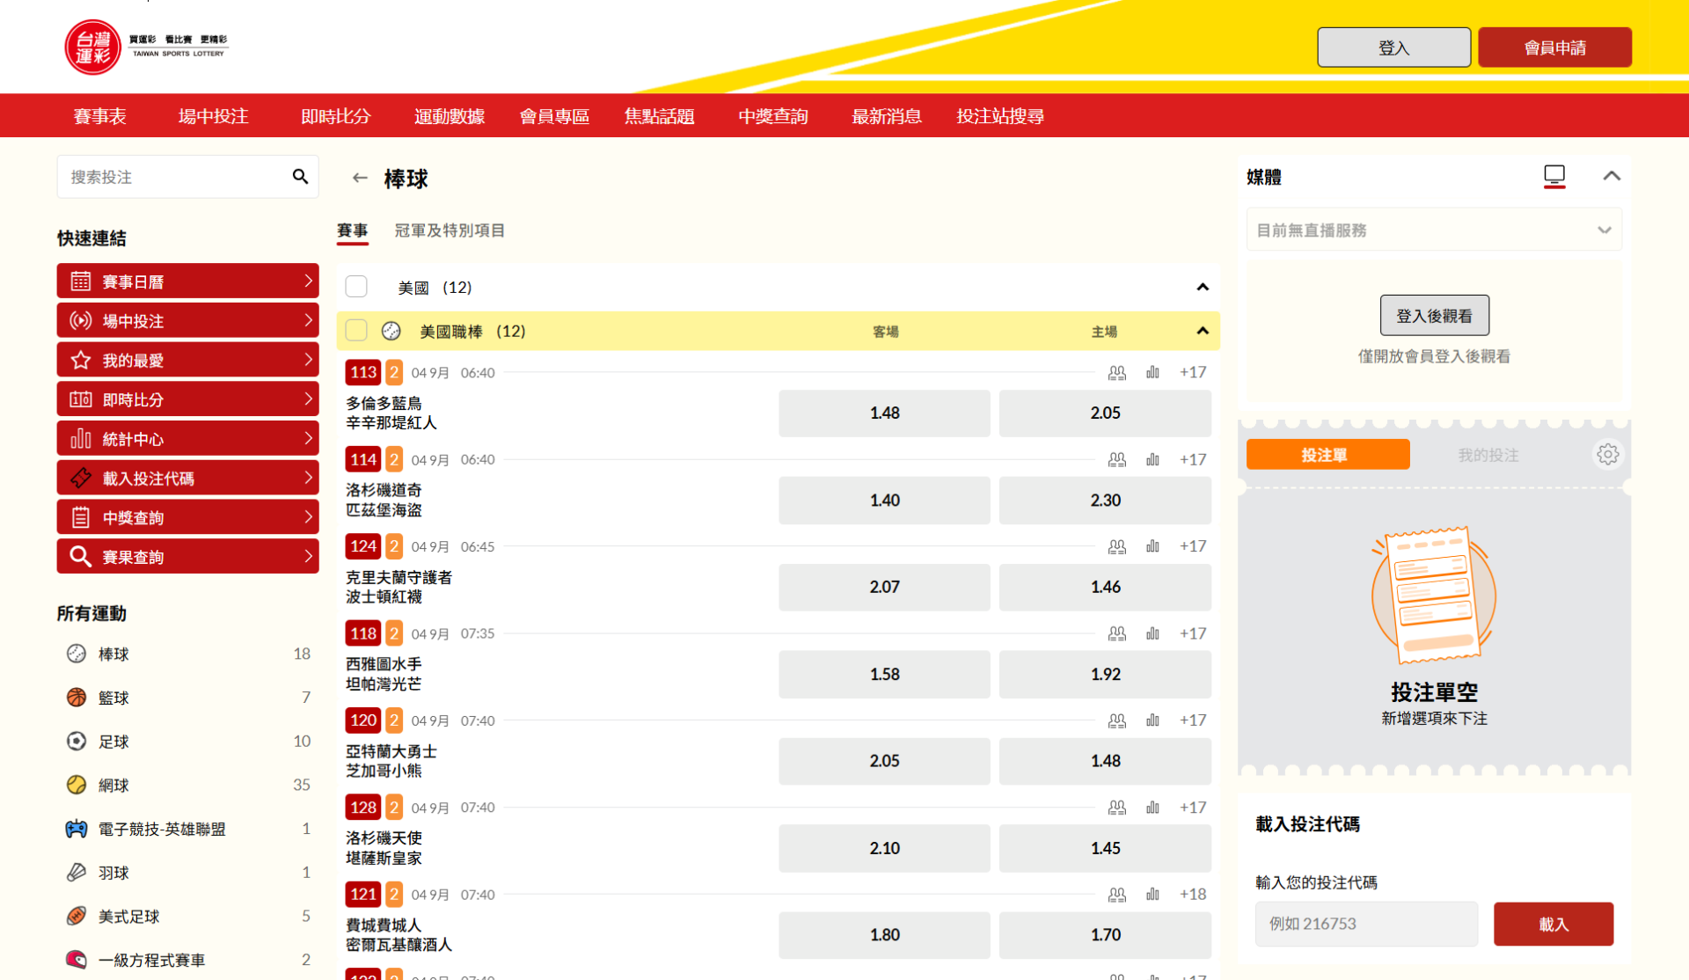Open statistics chart icon for match 118
The image size is (1689, 980).
coord(1152,634)
